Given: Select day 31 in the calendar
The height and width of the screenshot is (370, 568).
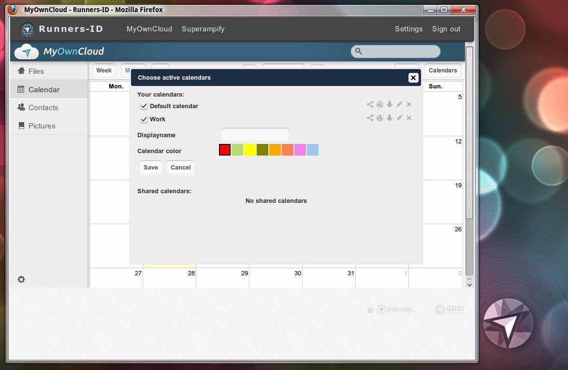Looking at the screenshot, I should tap(329, 278).
